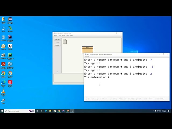Open the BlueJ desktop shortcut
Screen dimensions: 172x129
3,101
